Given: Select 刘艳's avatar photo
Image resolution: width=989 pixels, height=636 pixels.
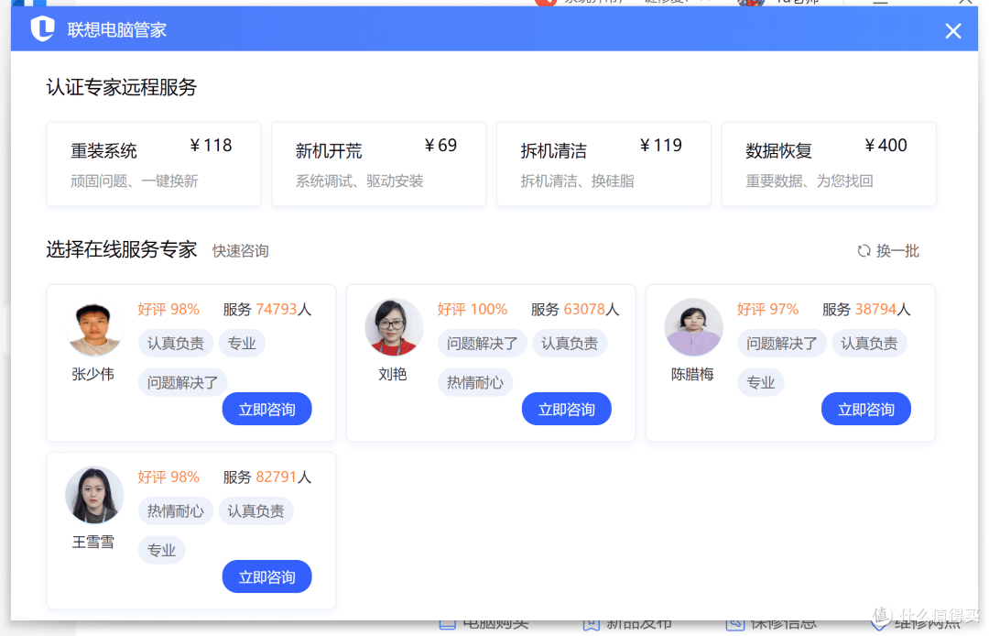Looking at the screenshot, I should [x=394, y=328].
